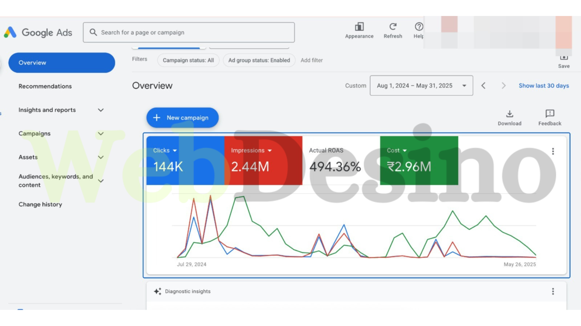Screen dimensions: 581x326
Task: Open the Campaign status: All filter
Action: pyautogui.click(x=188, y=60)
